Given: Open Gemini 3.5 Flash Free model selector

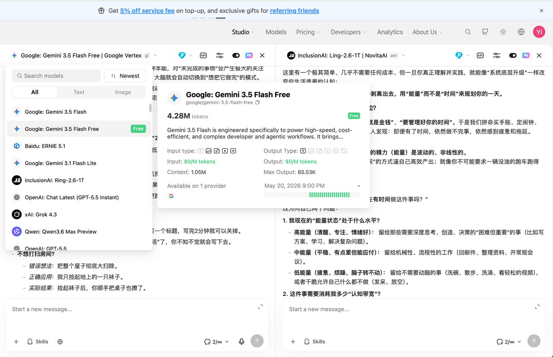Looking at the screenshot, I should point(84,55).
